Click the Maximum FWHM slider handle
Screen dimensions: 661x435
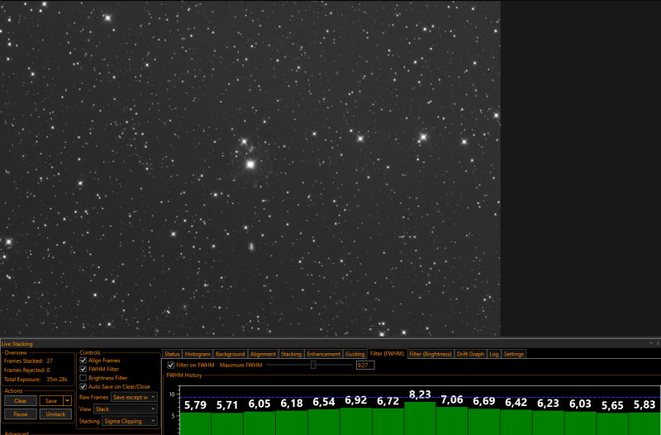point(313,365)
